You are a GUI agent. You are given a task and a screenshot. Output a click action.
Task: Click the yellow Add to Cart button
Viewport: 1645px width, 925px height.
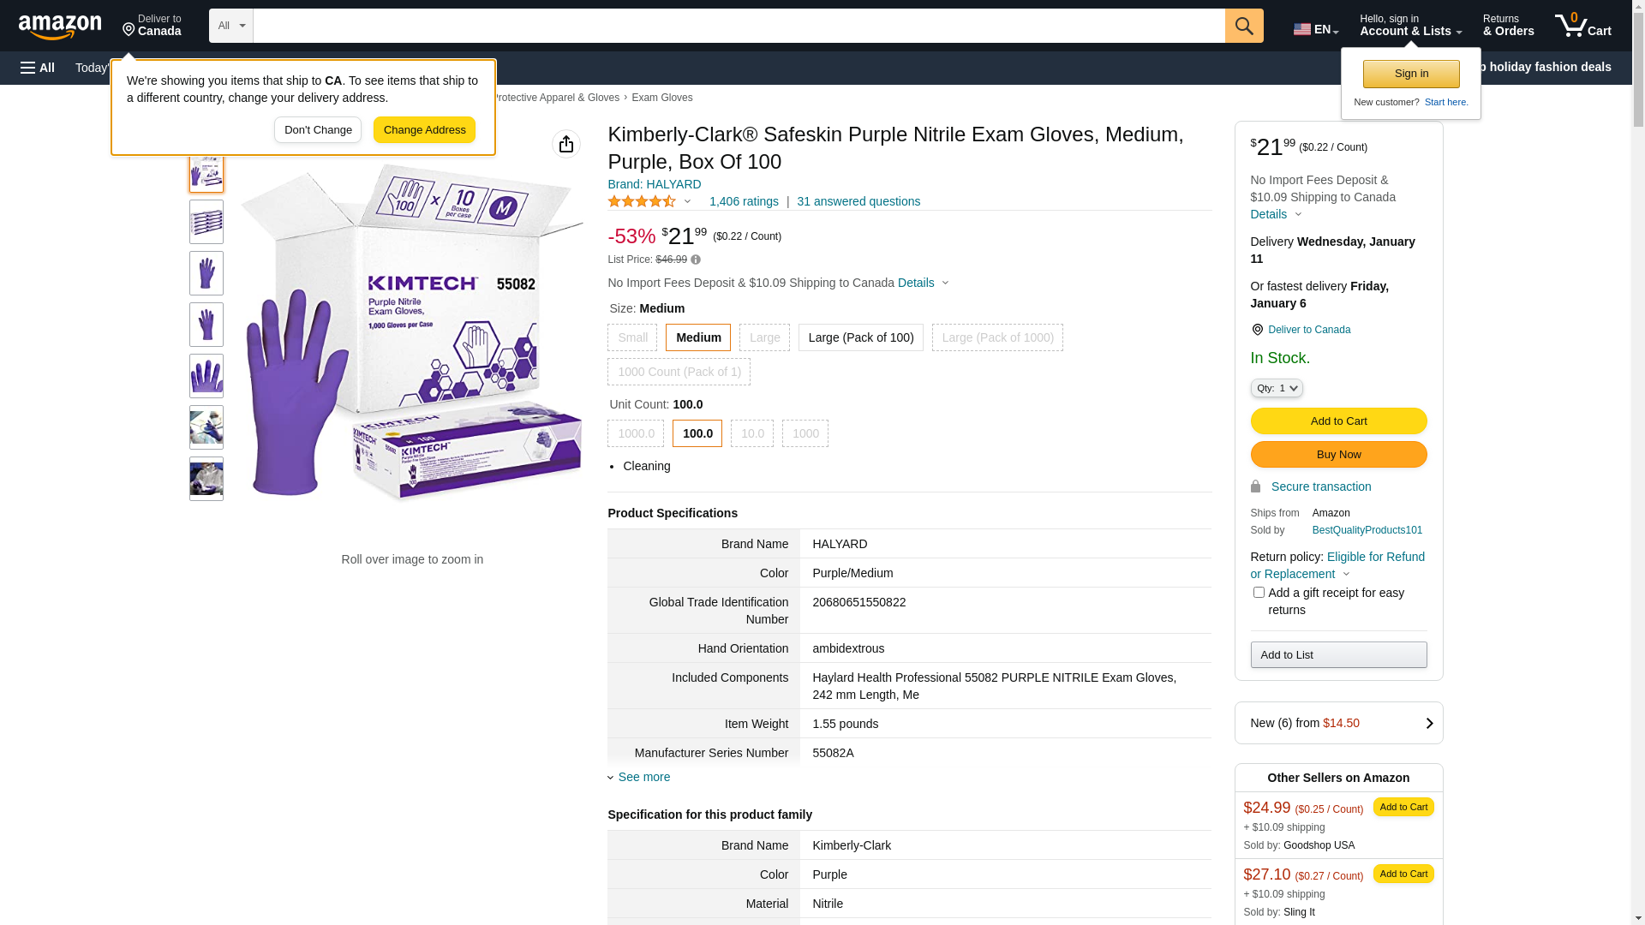pos(1338,421)
